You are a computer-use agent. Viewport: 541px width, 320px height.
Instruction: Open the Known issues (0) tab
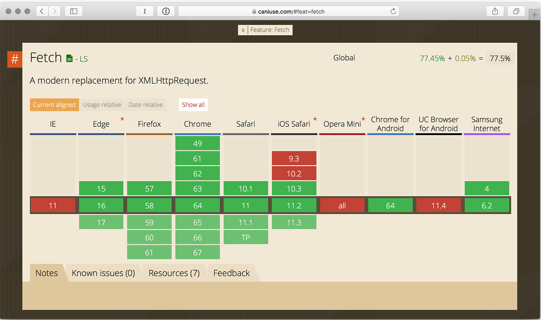(x=103, y=273)
